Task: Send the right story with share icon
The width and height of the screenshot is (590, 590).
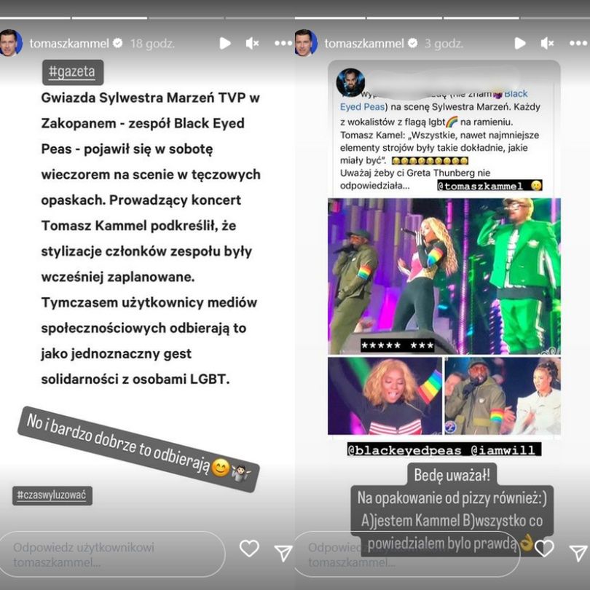Action: (578, 553)
